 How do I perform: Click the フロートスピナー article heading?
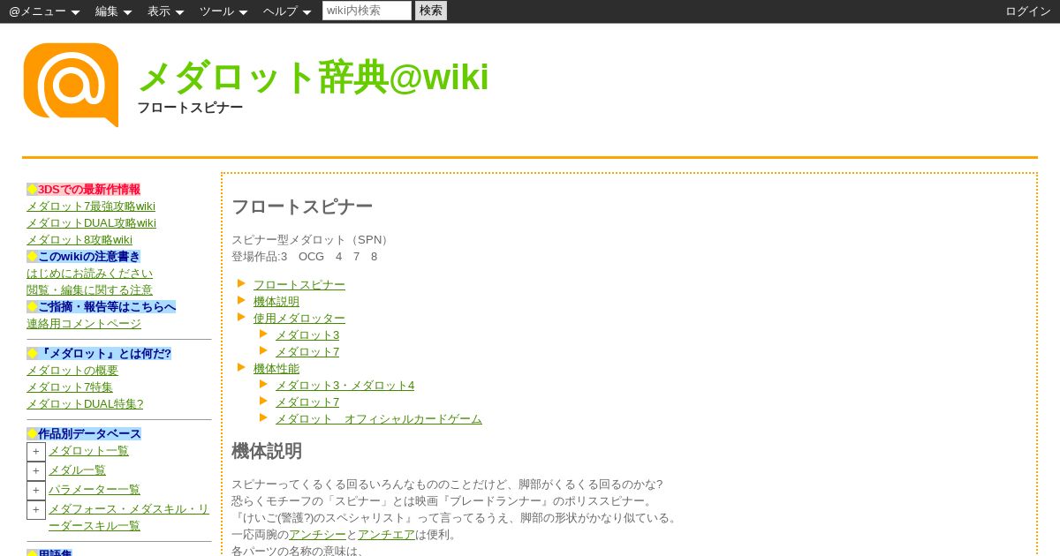302,207
